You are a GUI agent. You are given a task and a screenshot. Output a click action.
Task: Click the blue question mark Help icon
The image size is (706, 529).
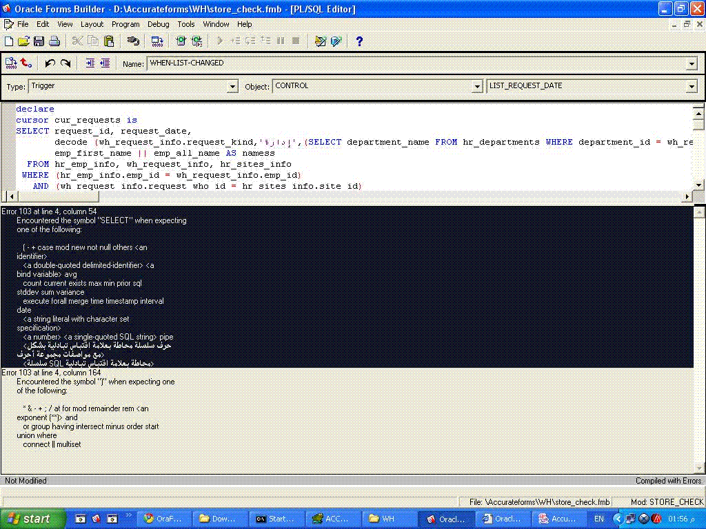point(359,41)
